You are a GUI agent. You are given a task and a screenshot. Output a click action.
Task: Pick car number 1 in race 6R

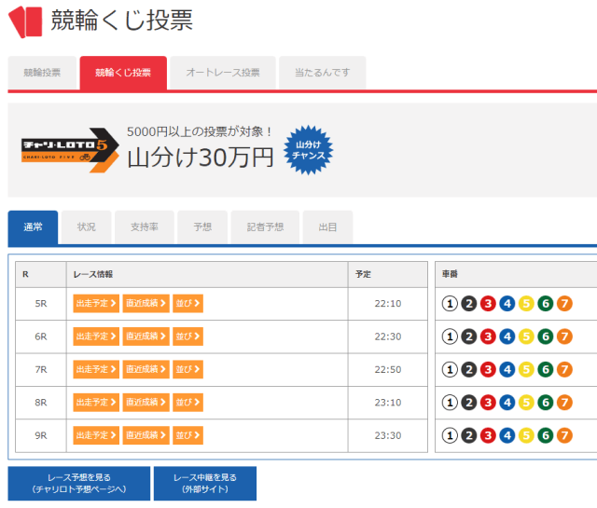pyautogui.click(x=450, y=336)
